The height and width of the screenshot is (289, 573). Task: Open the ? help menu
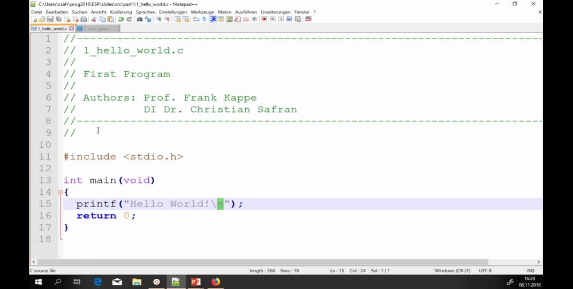coord(314,12)
